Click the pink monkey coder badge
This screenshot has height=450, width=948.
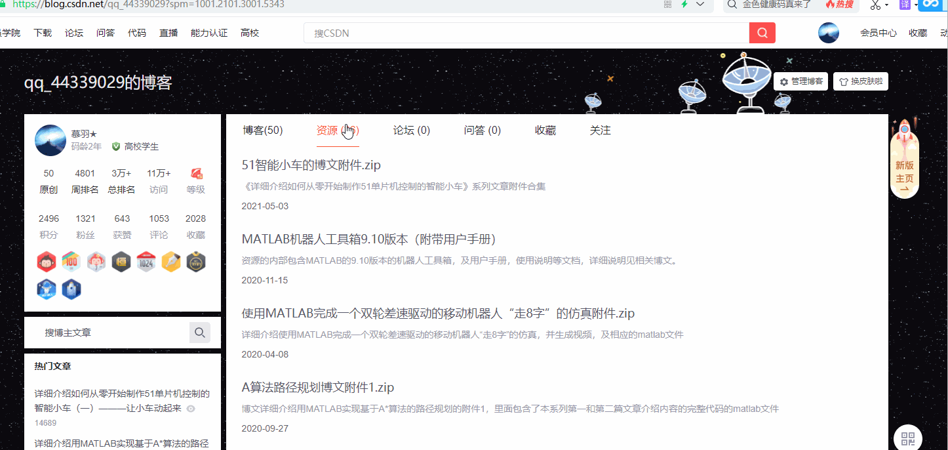pyautogui.click(x=96, y=262)
